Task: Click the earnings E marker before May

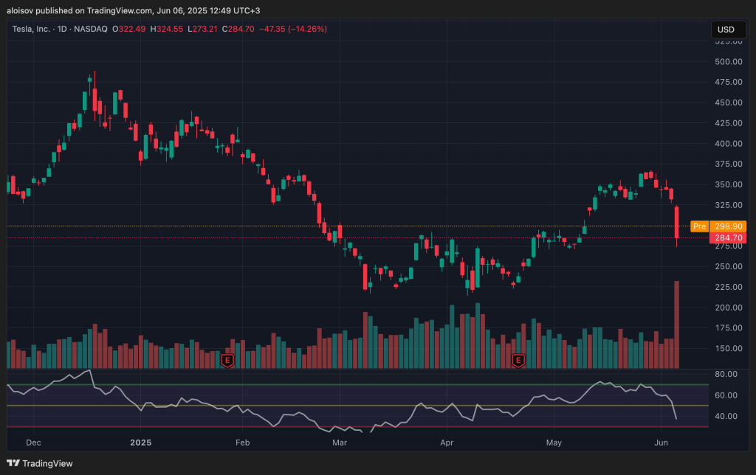Action: (x=518, y=361)
